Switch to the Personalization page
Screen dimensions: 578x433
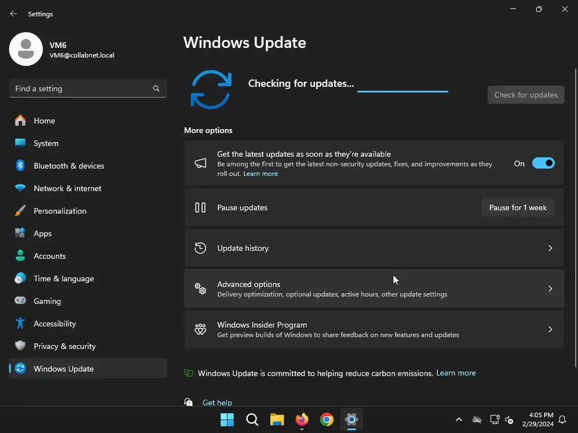88,211
